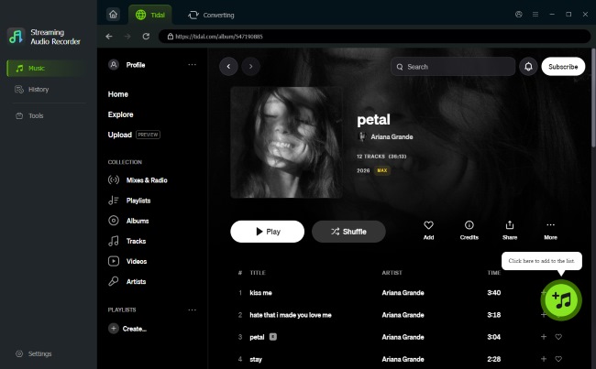Click the Subscribe button

563,67
